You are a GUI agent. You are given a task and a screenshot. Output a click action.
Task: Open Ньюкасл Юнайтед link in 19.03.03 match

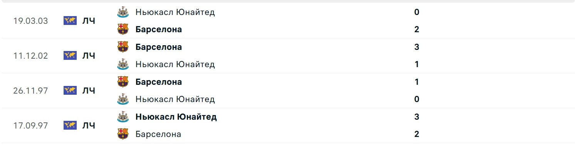(x=175, y=12)
